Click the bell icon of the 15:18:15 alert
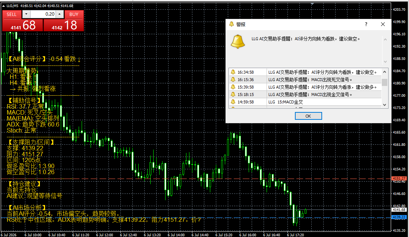The image size is (409, 237). [233, 95]
